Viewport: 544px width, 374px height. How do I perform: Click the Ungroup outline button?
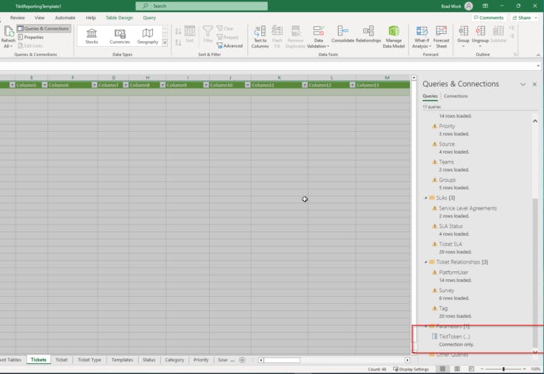[480, 36]
